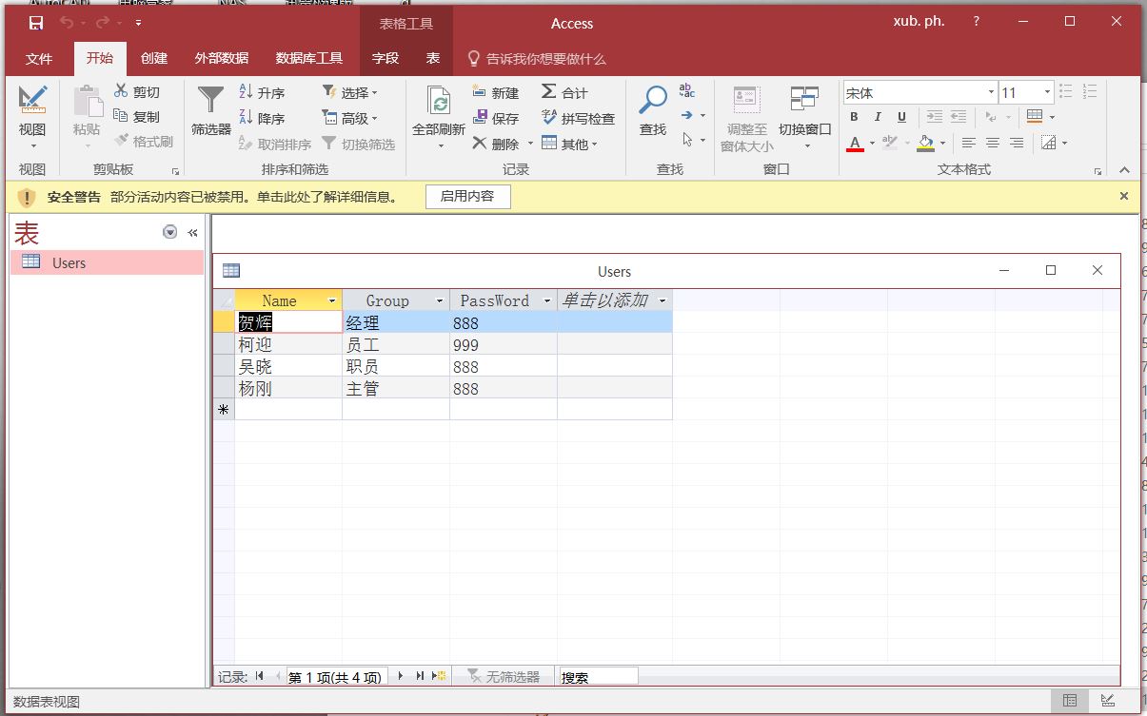Viewport: 1147px width, 716px height.
Task: Click the Replace (ab→ac) icon
Action: click(686, 91)
